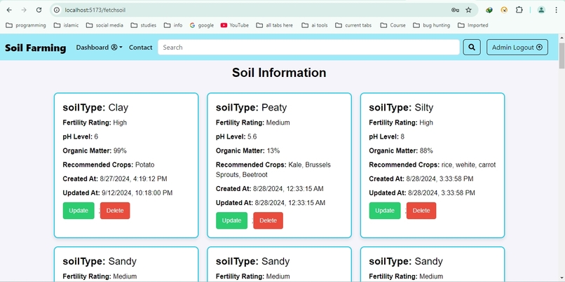Image resolution: width=565 pixels, height=282 pixels.
Task: Open the all tabs here folder
Action: tap(275, 25)
